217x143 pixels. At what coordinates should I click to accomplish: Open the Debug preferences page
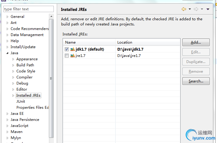point(22,83)
